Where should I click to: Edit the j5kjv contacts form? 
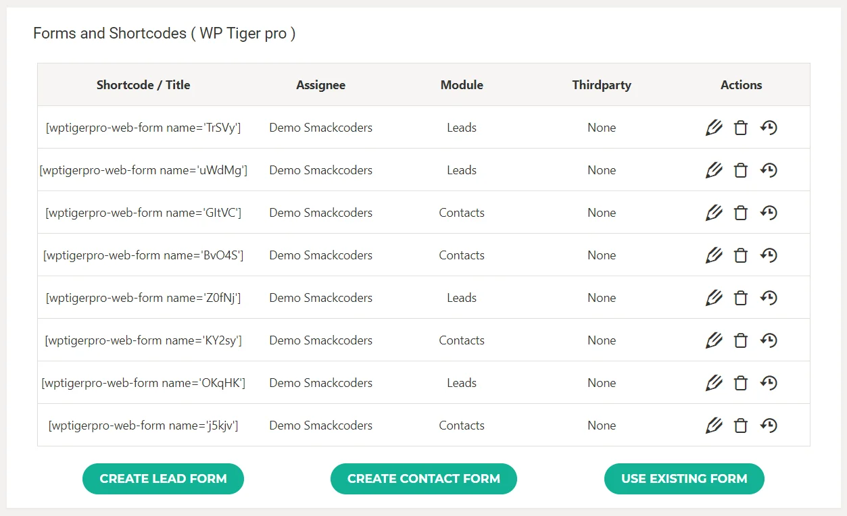point(713,425)
